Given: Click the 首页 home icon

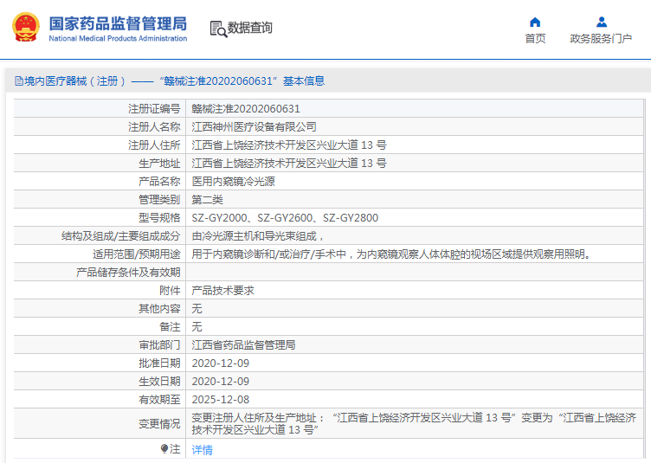Looking at the screenshot, I should (x=535, y=22).
